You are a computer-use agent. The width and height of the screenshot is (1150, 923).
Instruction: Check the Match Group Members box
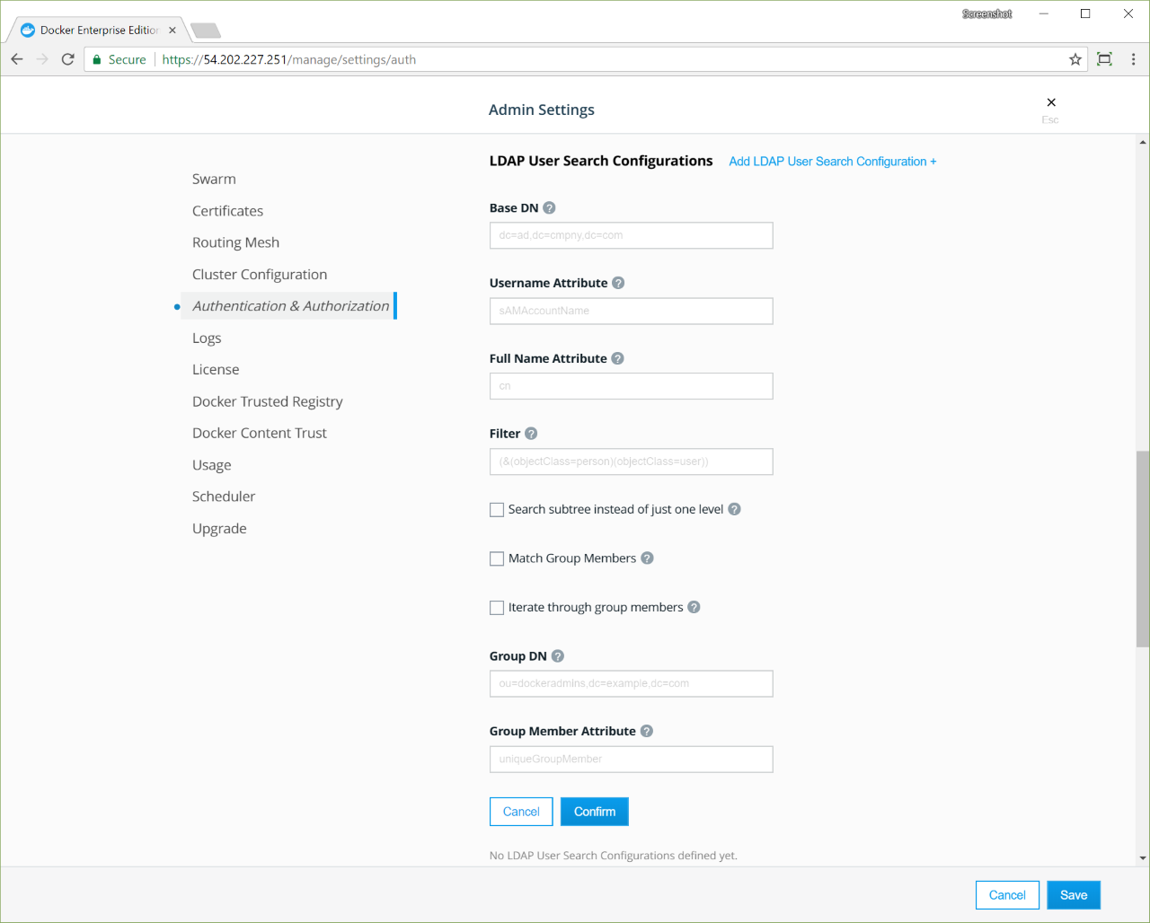(x=497, y=558)
